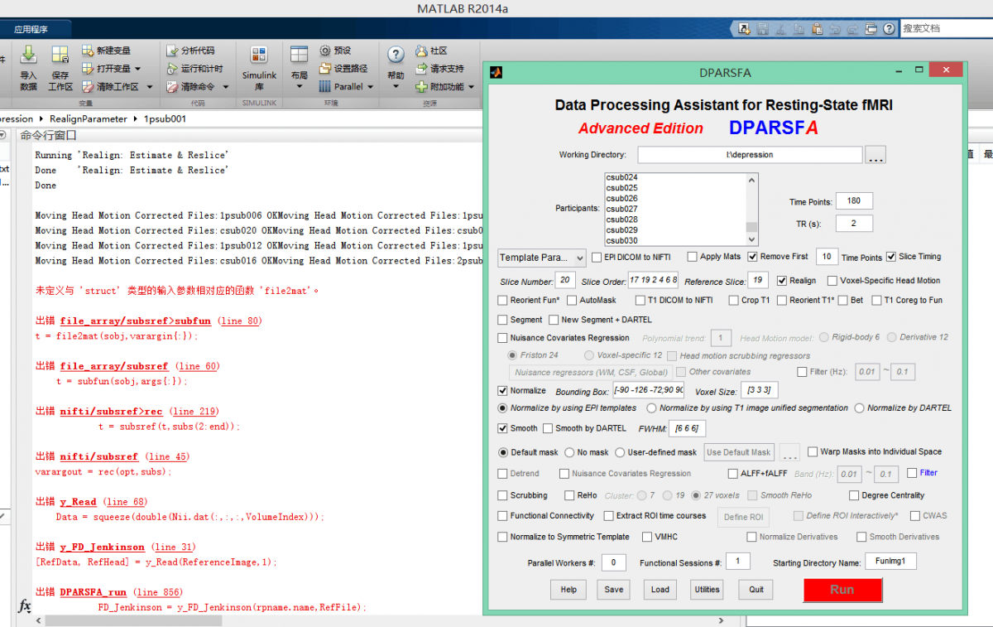Browse for working directory with ... button

pos(875,155)
